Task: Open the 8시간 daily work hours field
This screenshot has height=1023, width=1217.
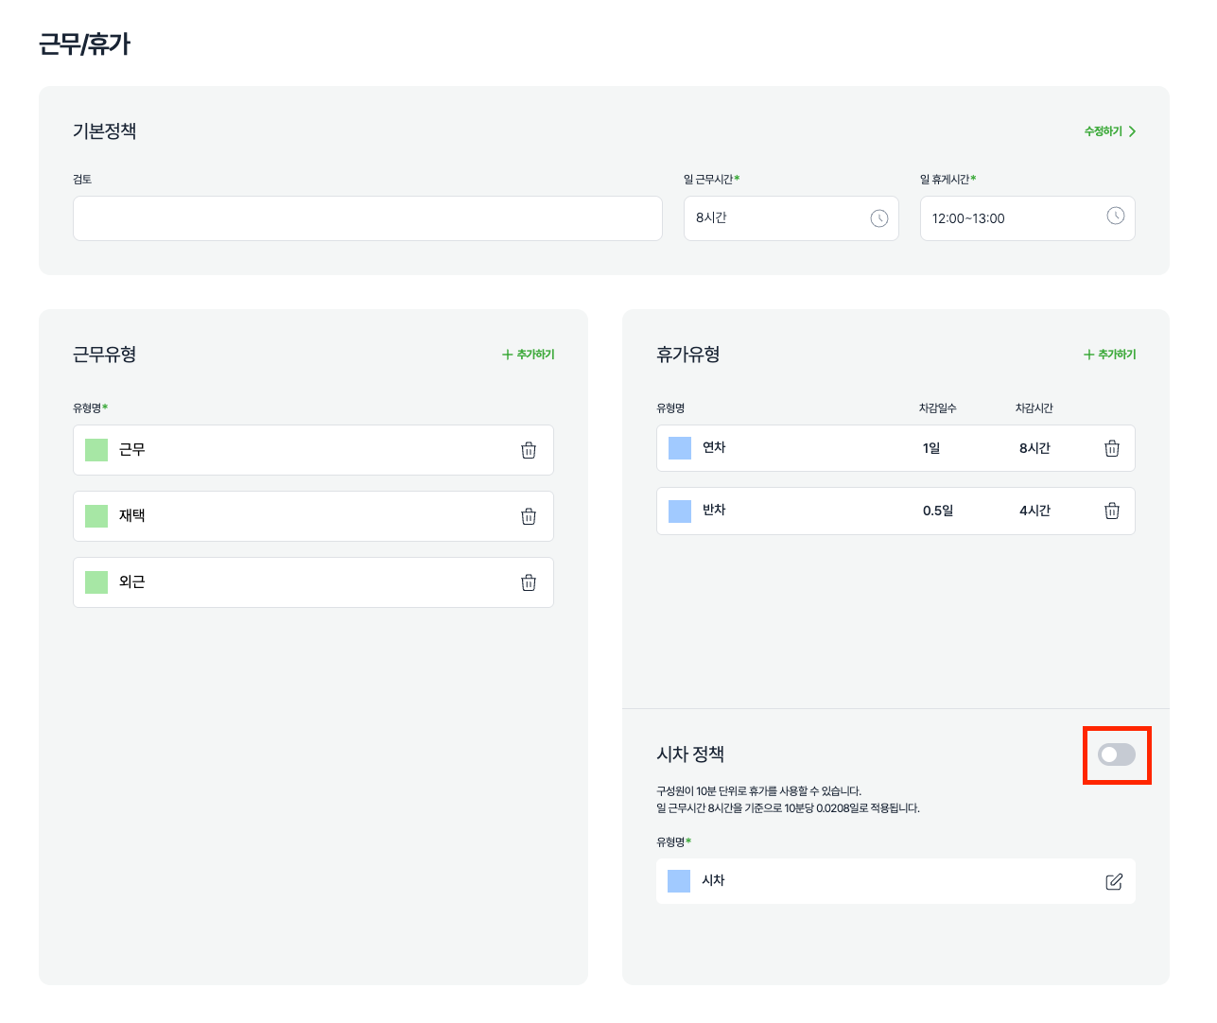Action: coord(775,218)
